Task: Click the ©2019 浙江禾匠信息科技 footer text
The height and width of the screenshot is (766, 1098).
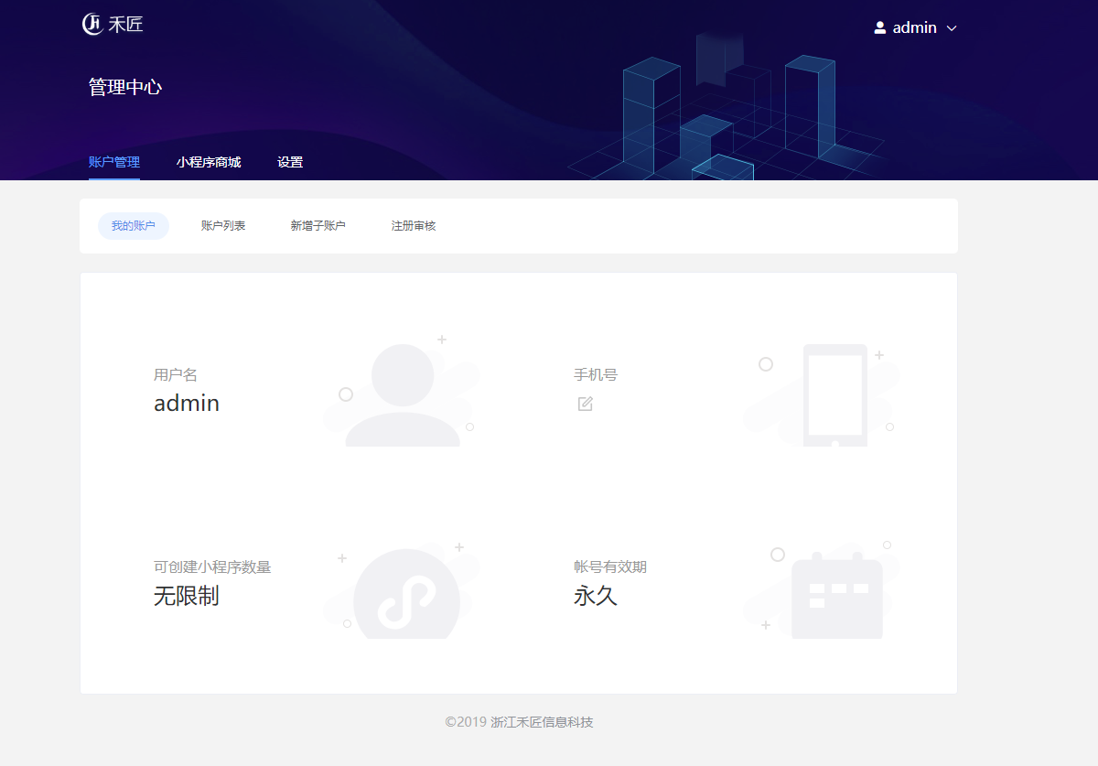Action: click(x=519, y=722)
